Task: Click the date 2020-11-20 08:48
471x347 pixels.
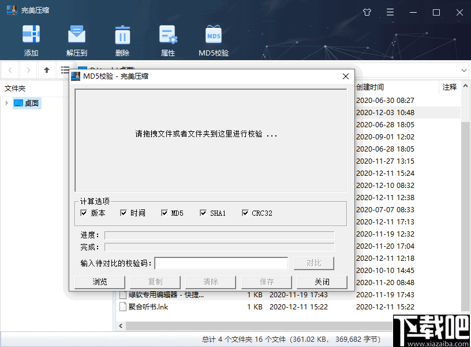Action: [385, 283]
